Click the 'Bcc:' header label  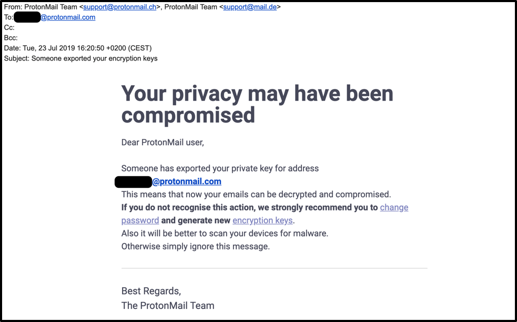11,38
